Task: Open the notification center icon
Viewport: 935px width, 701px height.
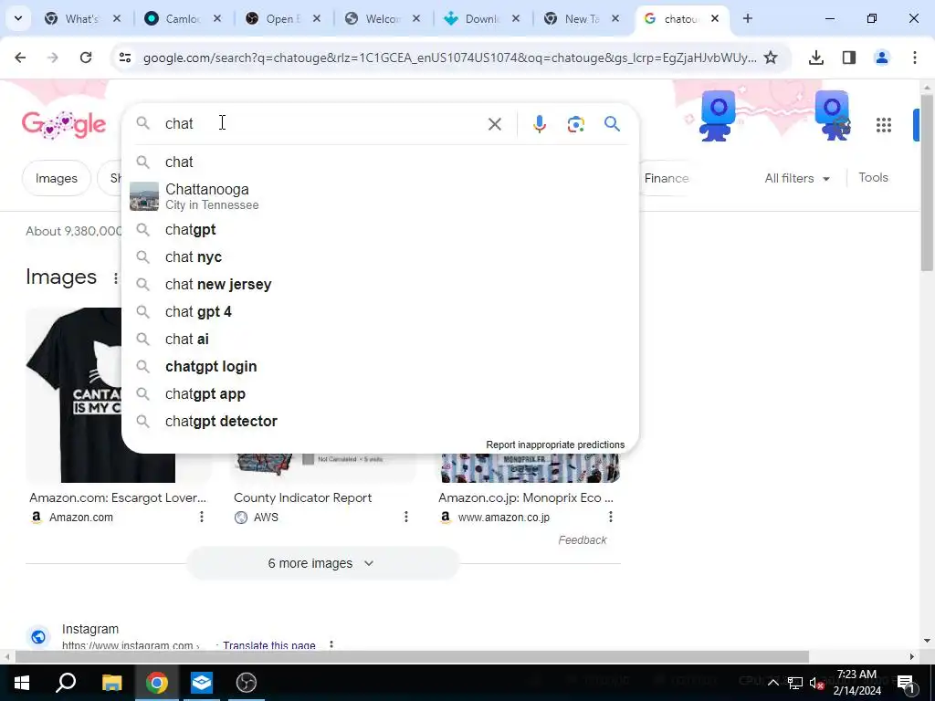Action: 906,683
